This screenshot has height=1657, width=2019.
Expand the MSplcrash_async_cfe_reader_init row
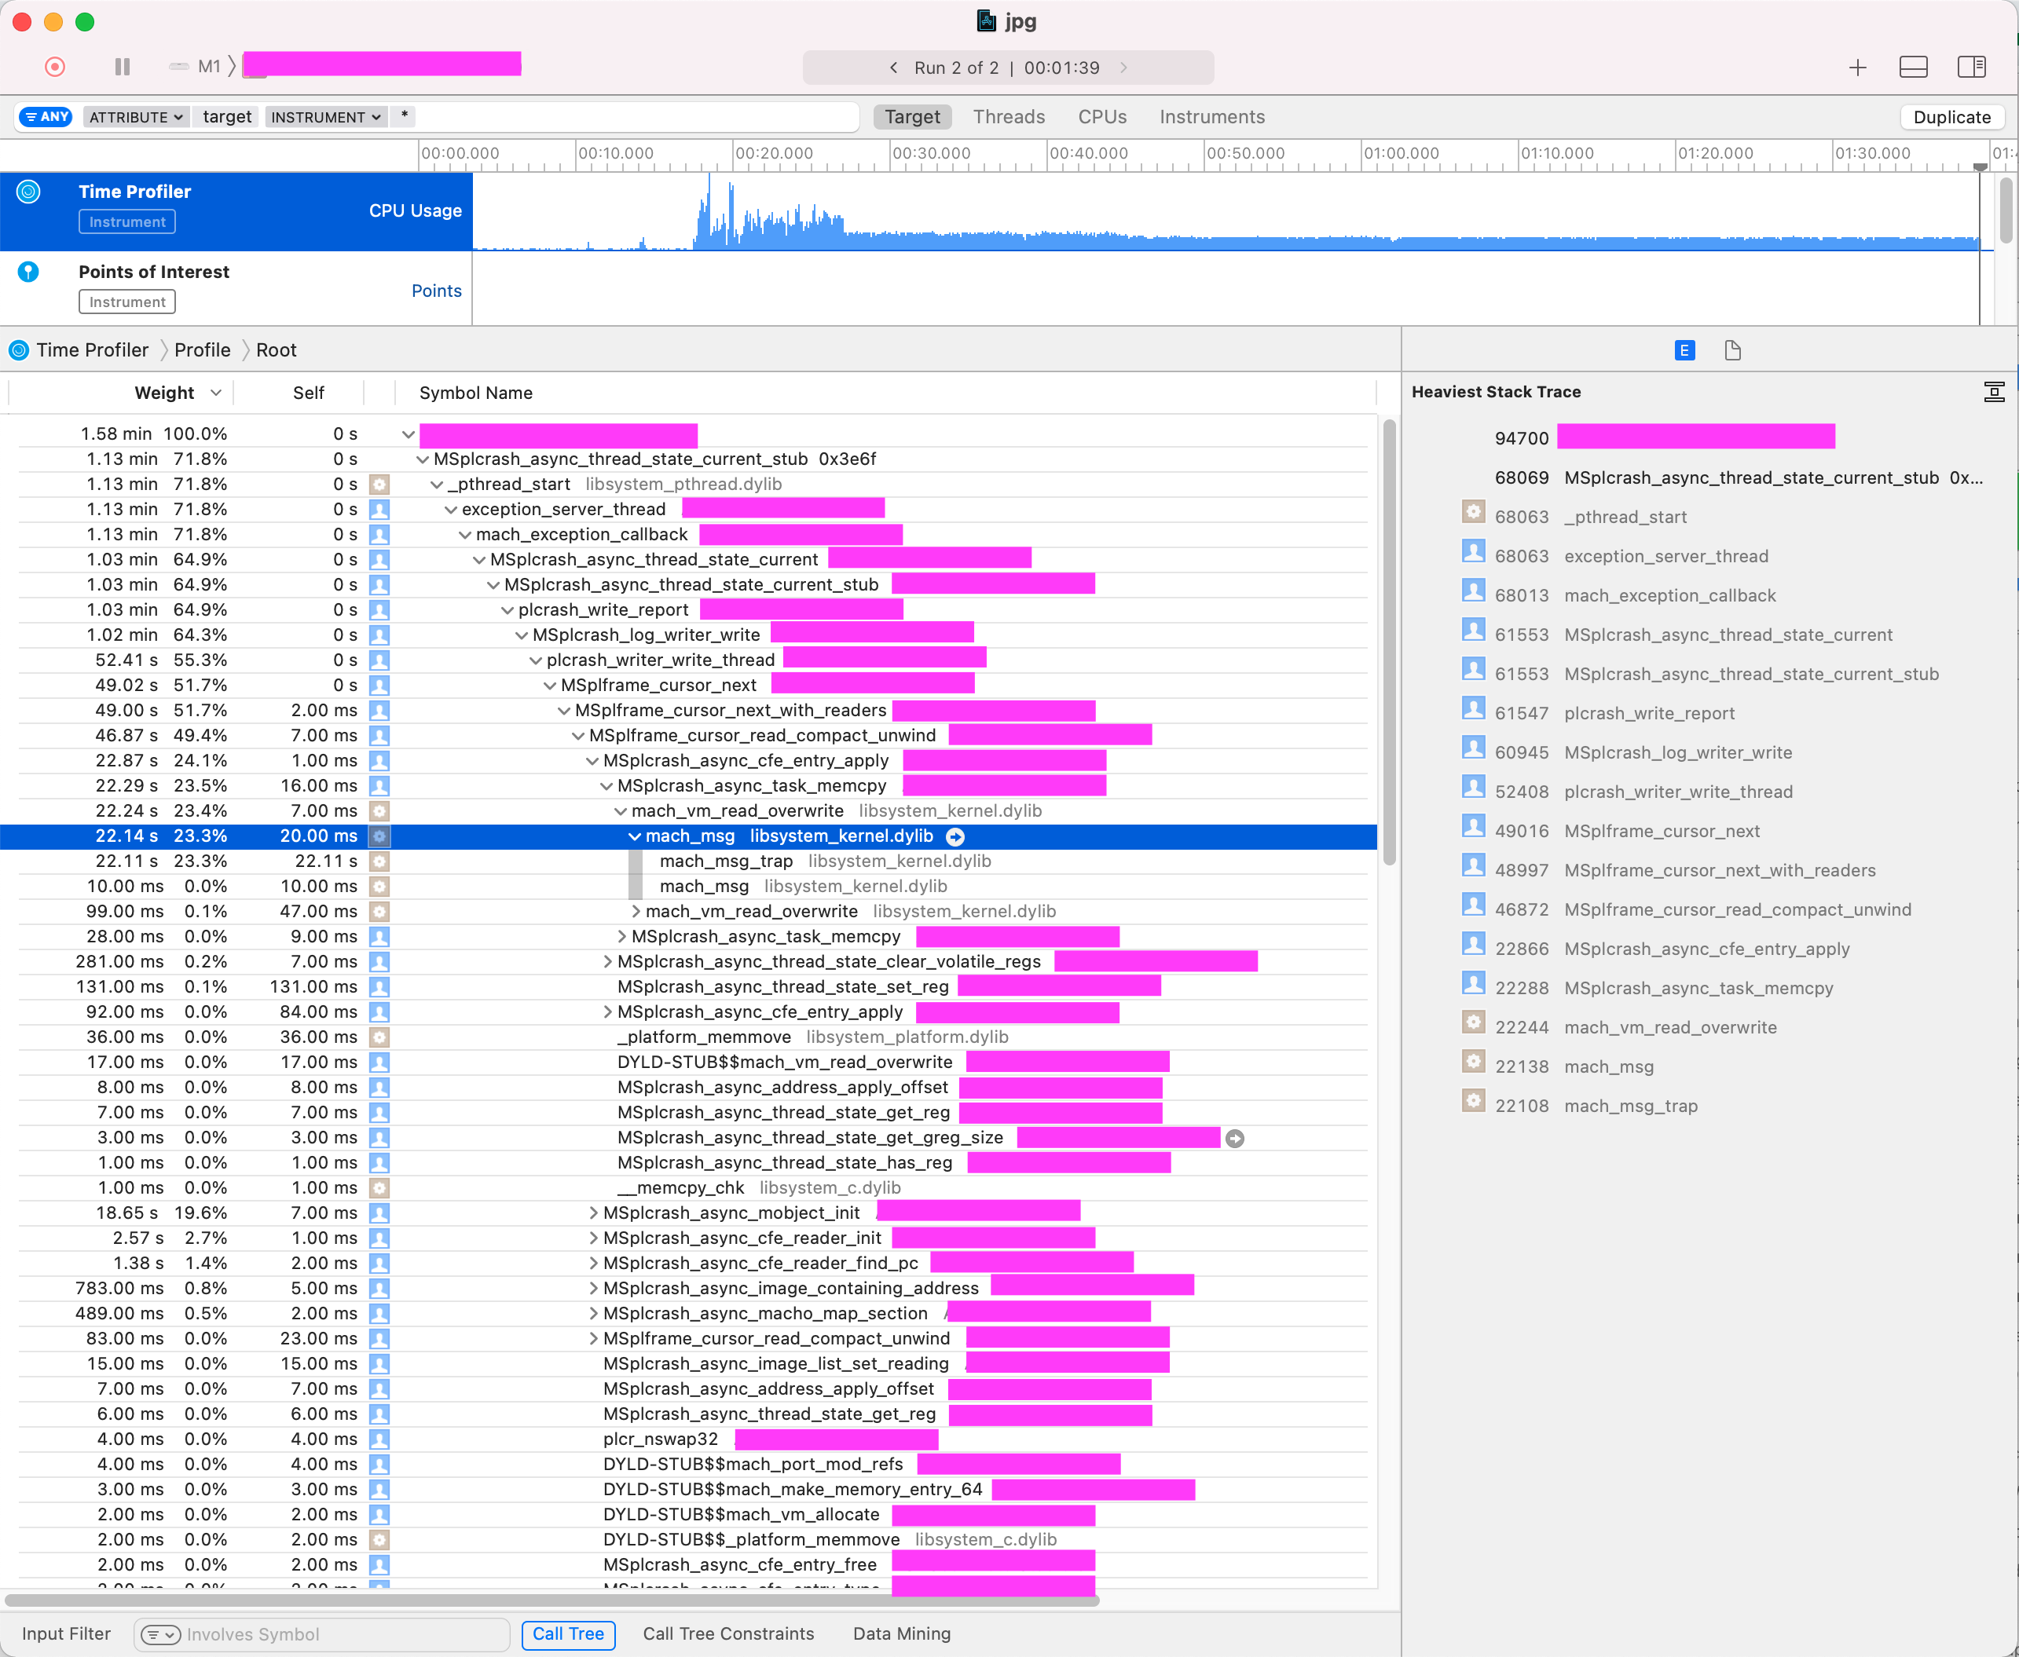pos(593,1238)
